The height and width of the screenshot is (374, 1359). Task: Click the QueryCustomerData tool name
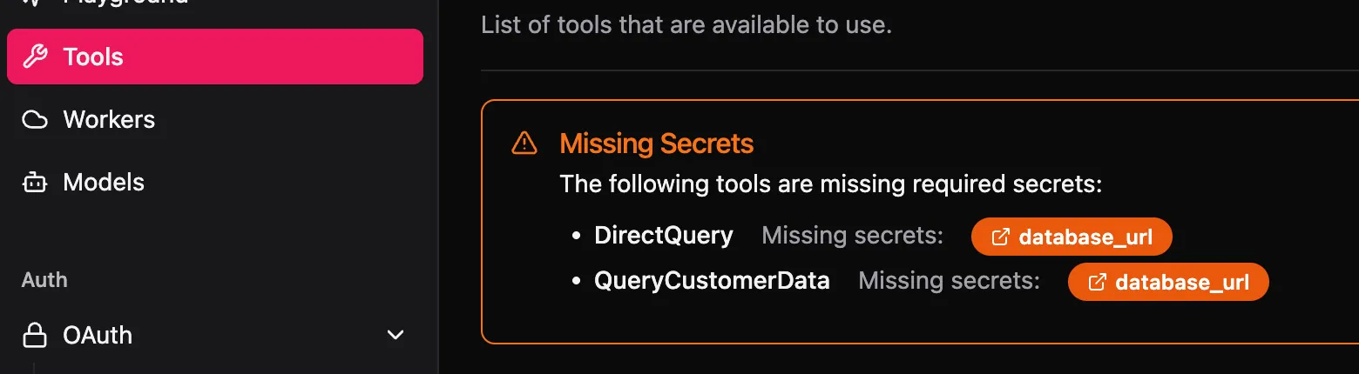(712, 281)
